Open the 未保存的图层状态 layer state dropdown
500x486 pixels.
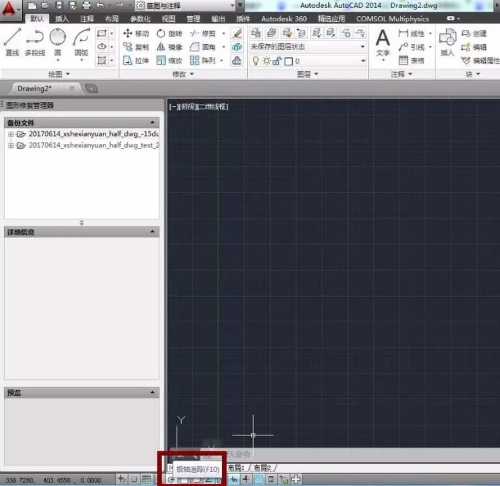[363, 47]
